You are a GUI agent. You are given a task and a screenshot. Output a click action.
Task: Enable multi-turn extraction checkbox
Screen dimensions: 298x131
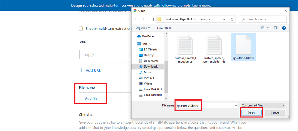click(81, 29)
